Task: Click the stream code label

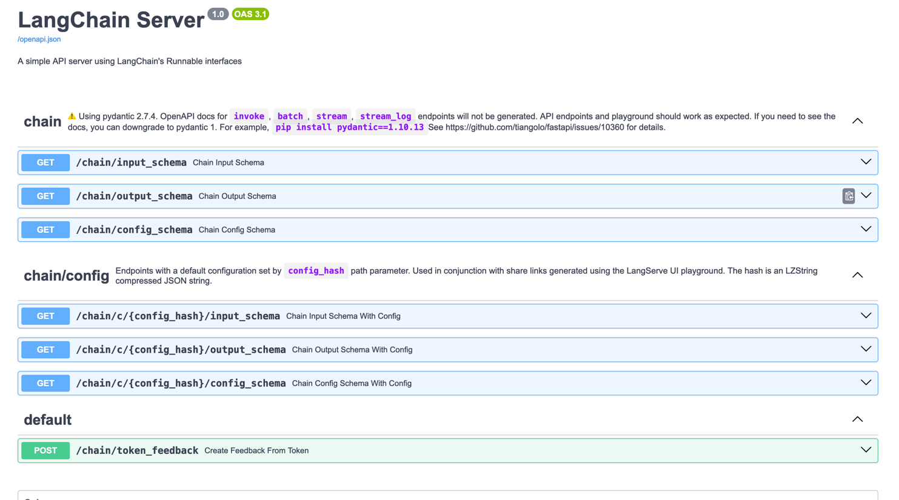Action: [x=332, y=116]
